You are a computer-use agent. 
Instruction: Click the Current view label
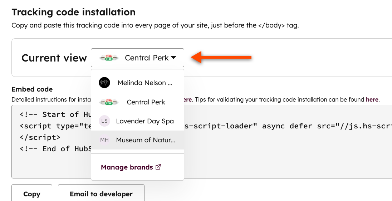pos(54,58)
